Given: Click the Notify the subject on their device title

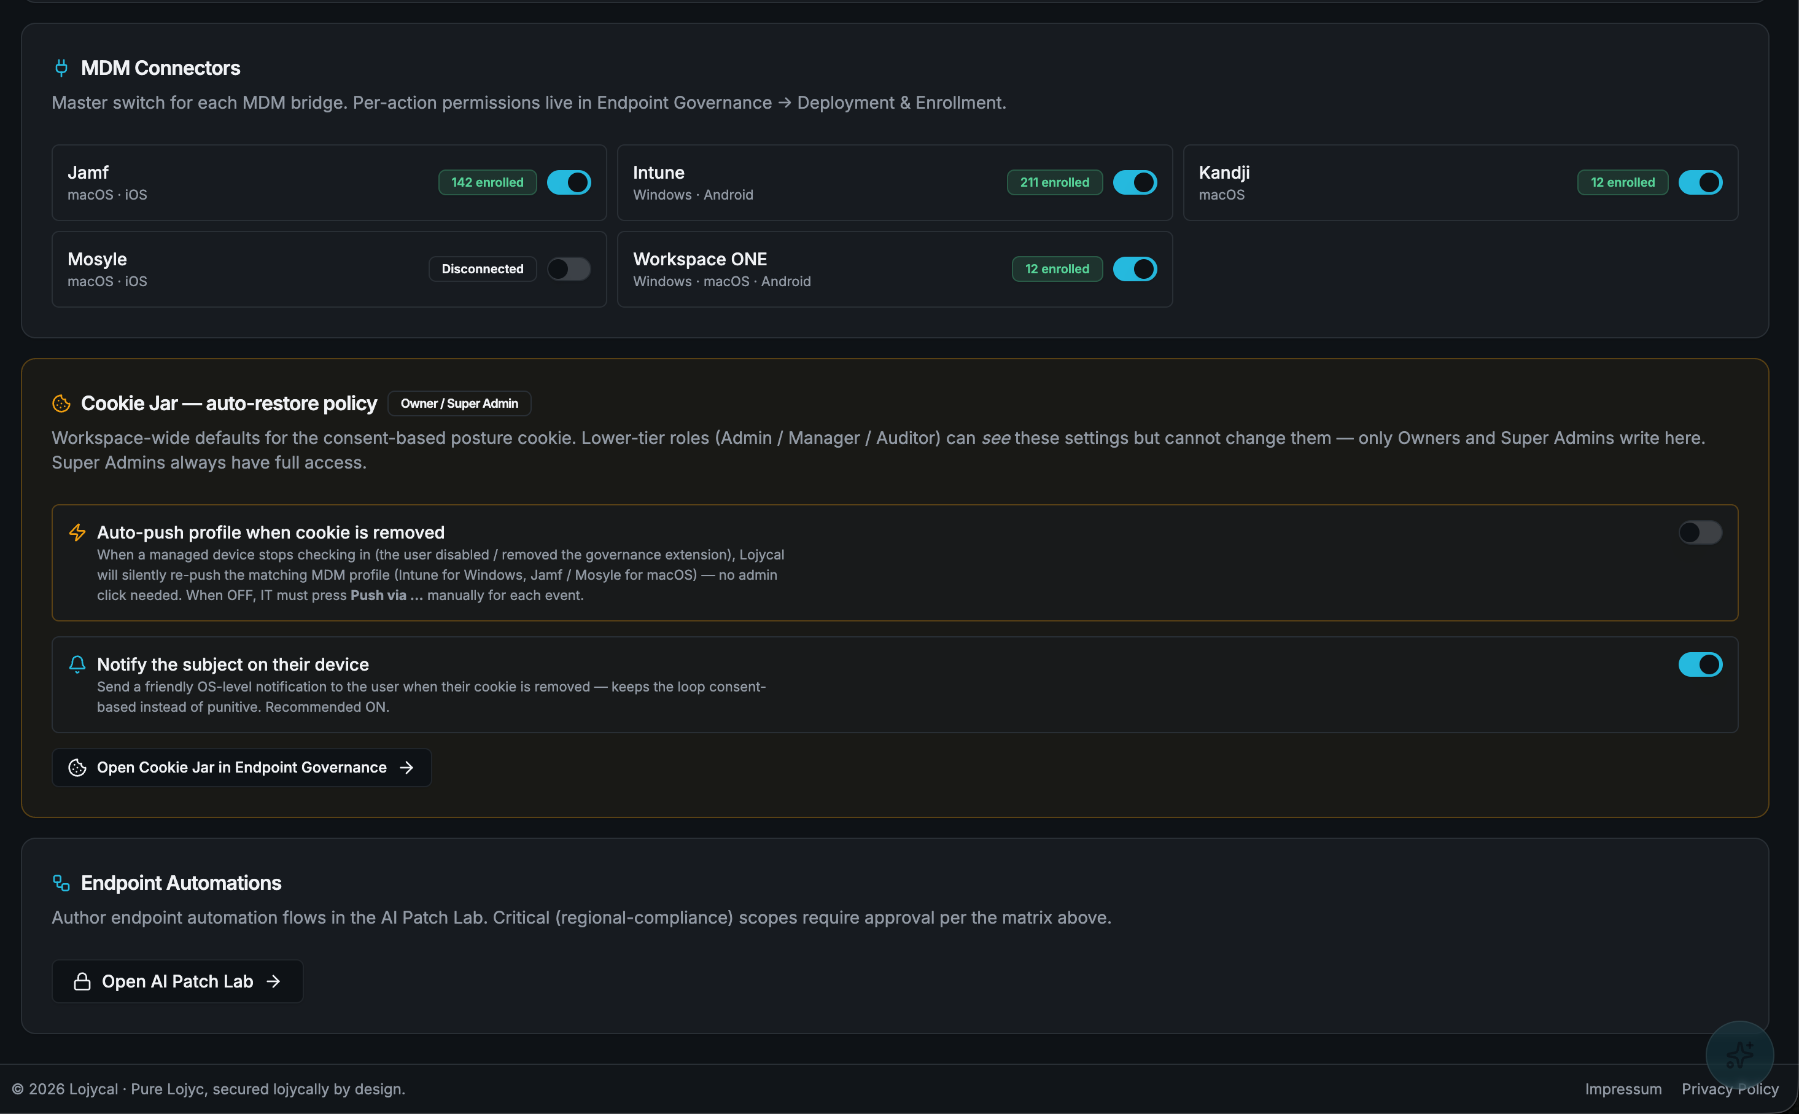Looking at the screenshot, I should (x=233, y=664).
